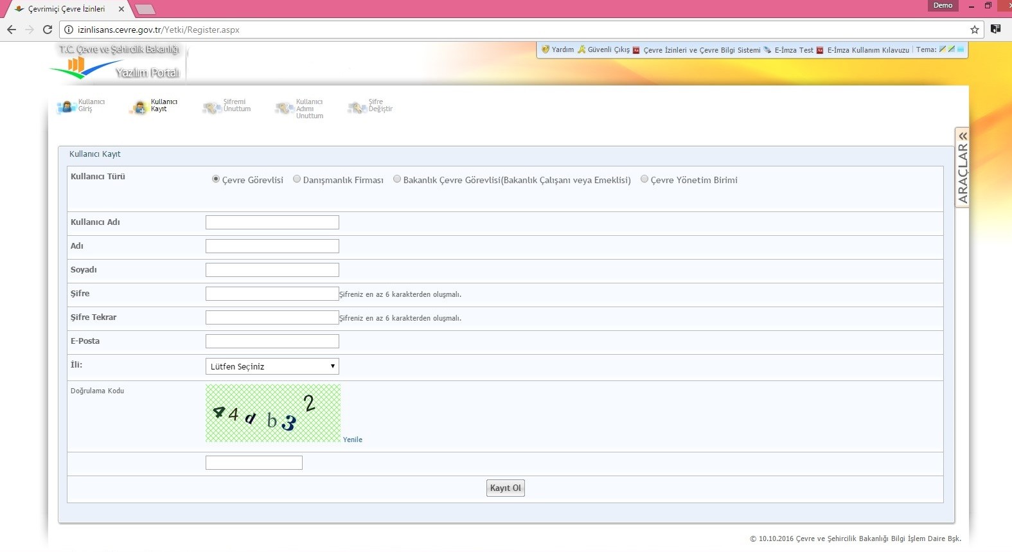The height and width of the screenshot is (552, 1012).
Task: Open the Kullanıcı Giriş login icon
Action: 66,107
